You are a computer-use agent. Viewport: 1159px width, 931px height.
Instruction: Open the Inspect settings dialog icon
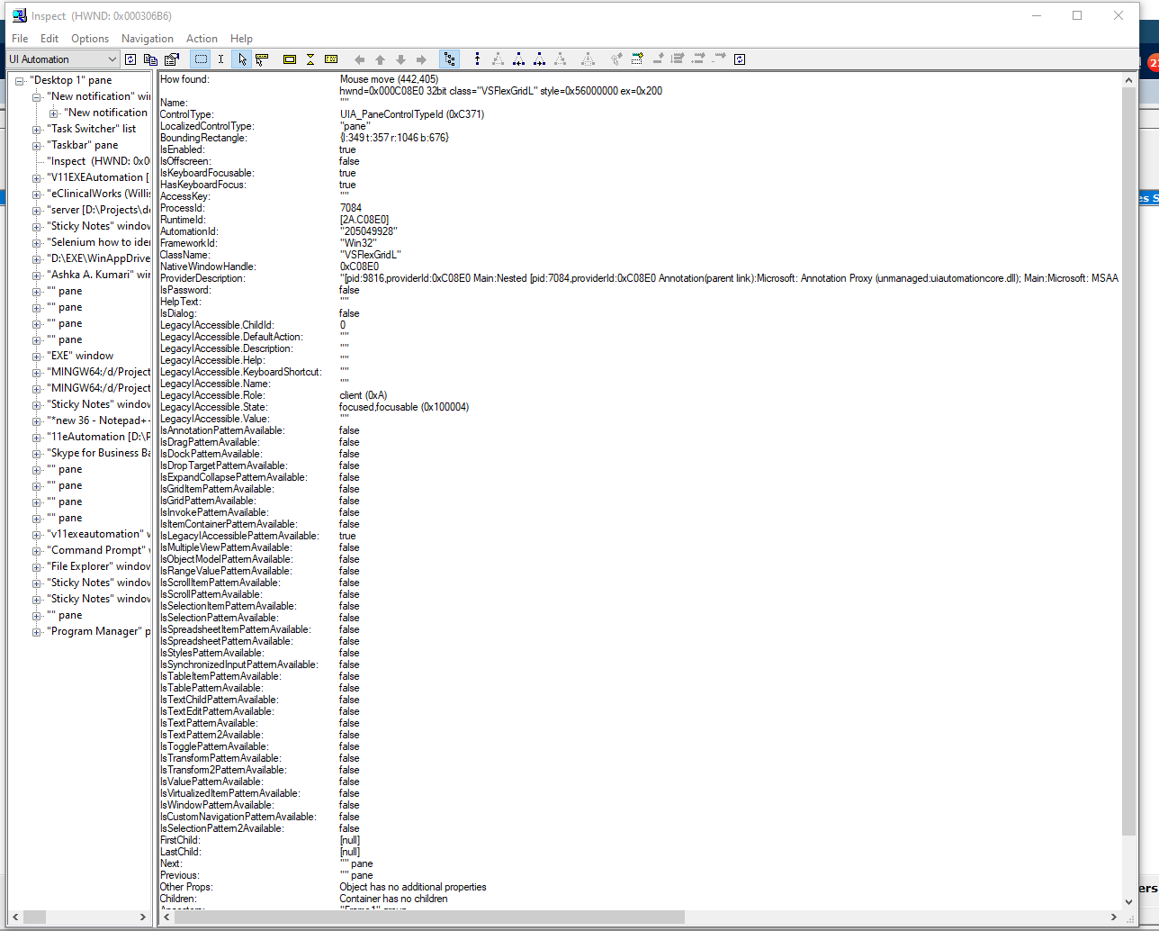pyautogui.click(x=171, y=59)
